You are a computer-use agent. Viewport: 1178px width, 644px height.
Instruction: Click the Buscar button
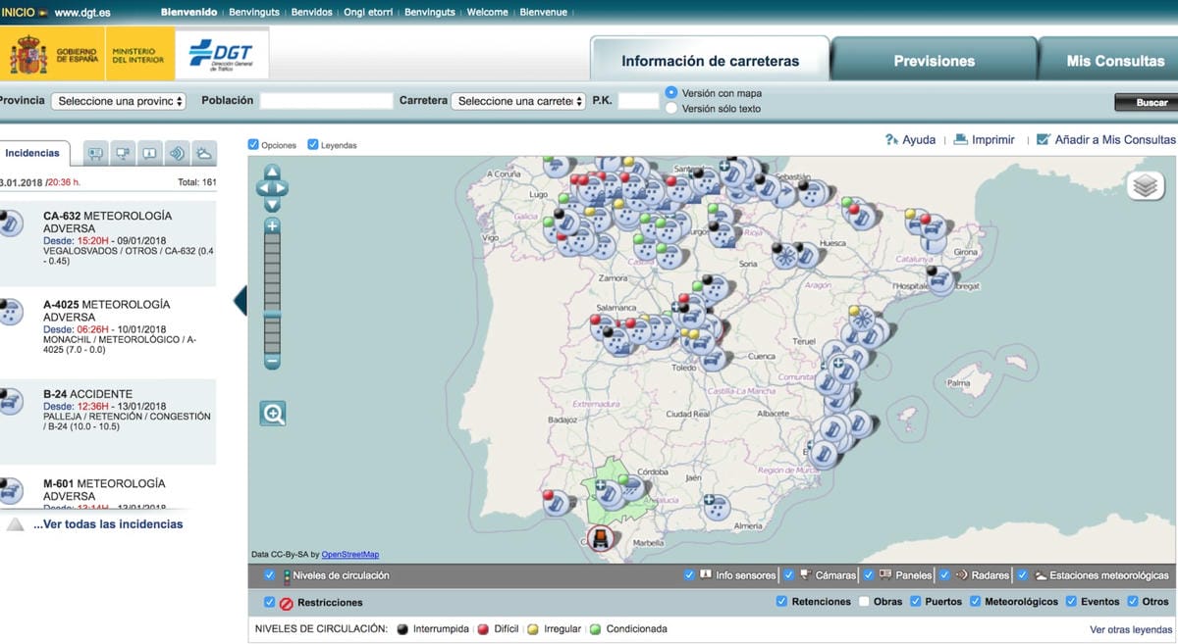pos(1151,103)
